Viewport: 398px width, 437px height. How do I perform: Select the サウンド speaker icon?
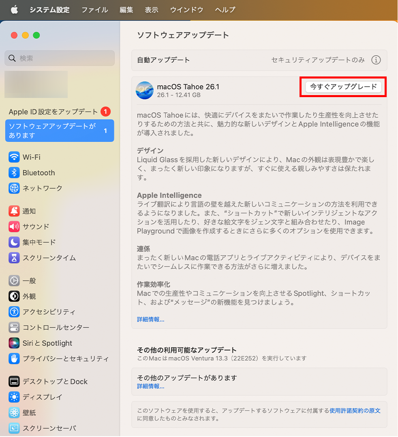point(14,227)
